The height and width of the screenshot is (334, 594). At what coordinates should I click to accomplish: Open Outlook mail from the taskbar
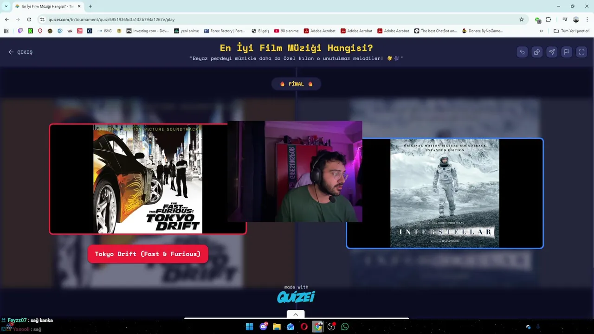(291, 327)
